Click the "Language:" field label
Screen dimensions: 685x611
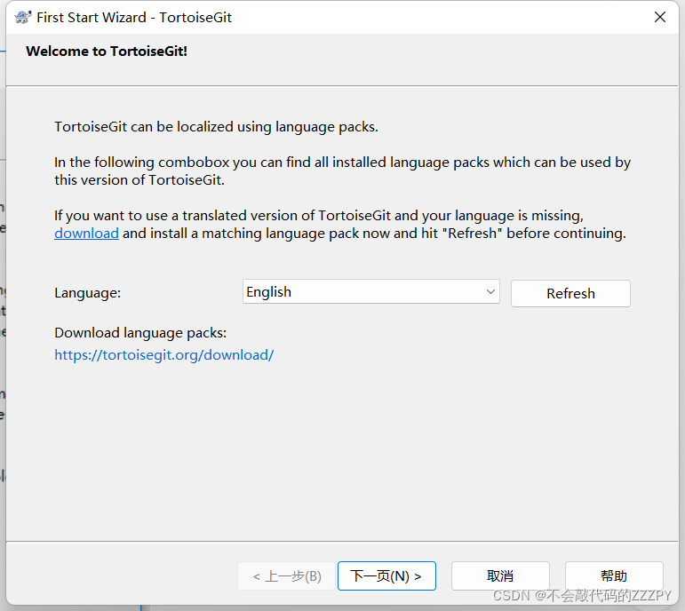point(87,292)
